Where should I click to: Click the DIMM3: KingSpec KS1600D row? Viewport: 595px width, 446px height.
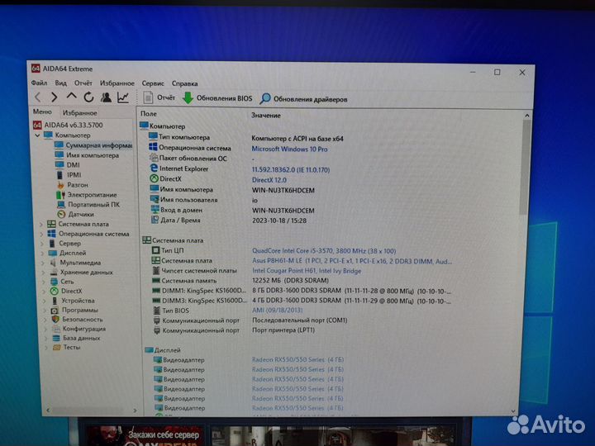pyautogui.click(x=300, y=301)
